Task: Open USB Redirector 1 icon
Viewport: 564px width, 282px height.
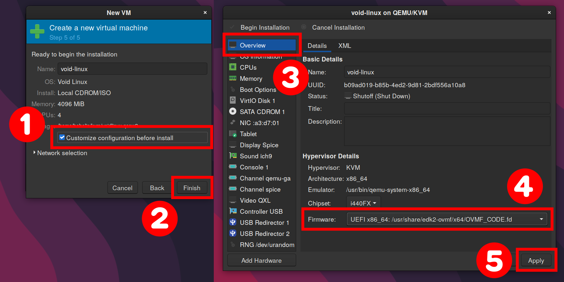Action: 233,222
